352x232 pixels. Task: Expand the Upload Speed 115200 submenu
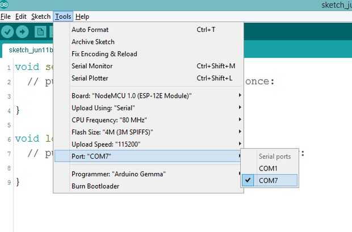tap(148, 144)
